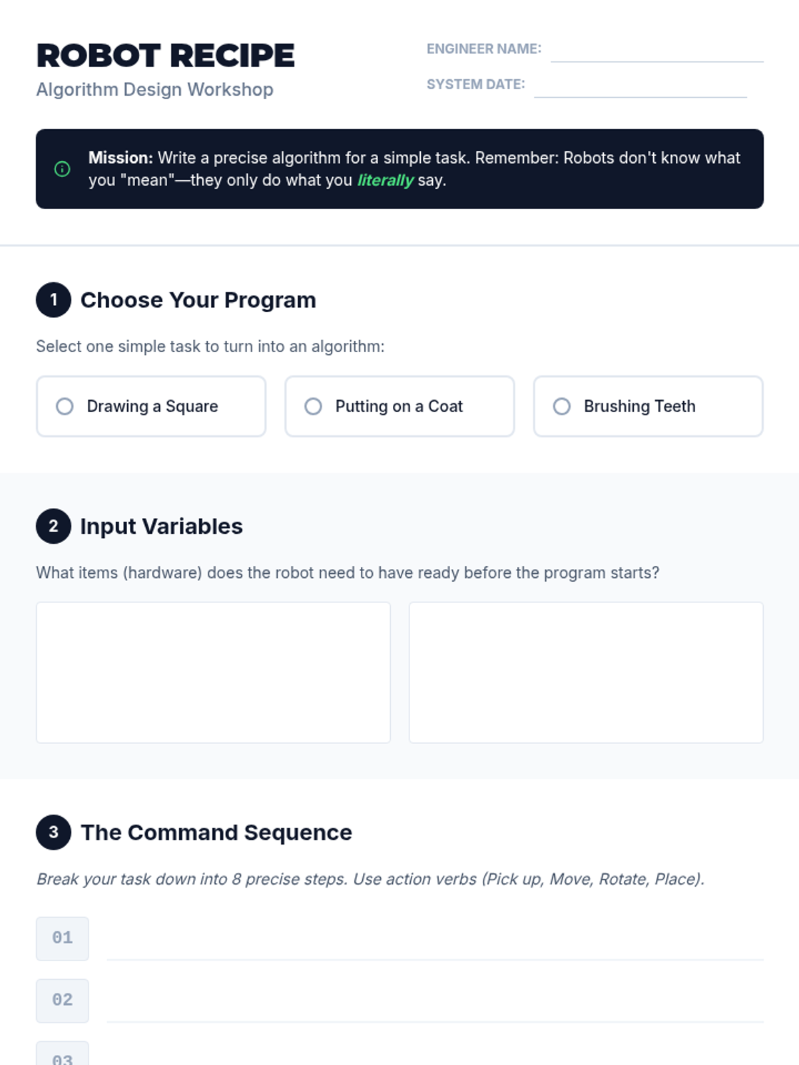
Task: Click the right Input Variables text box
Action: [x=586, y=672]
